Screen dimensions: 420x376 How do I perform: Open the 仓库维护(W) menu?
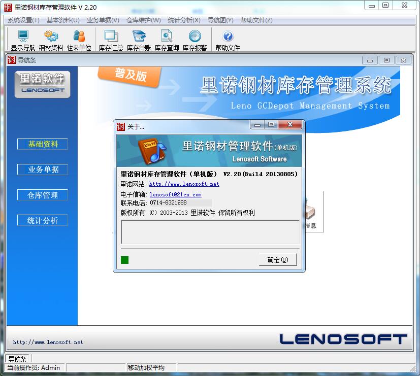point(144,20)
